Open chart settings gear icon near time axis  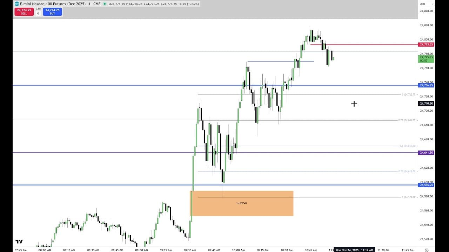(427, 250)
